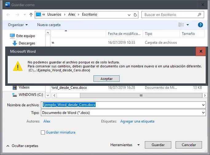
Task: Select Alex in the address path
Action: coord(72,14)
